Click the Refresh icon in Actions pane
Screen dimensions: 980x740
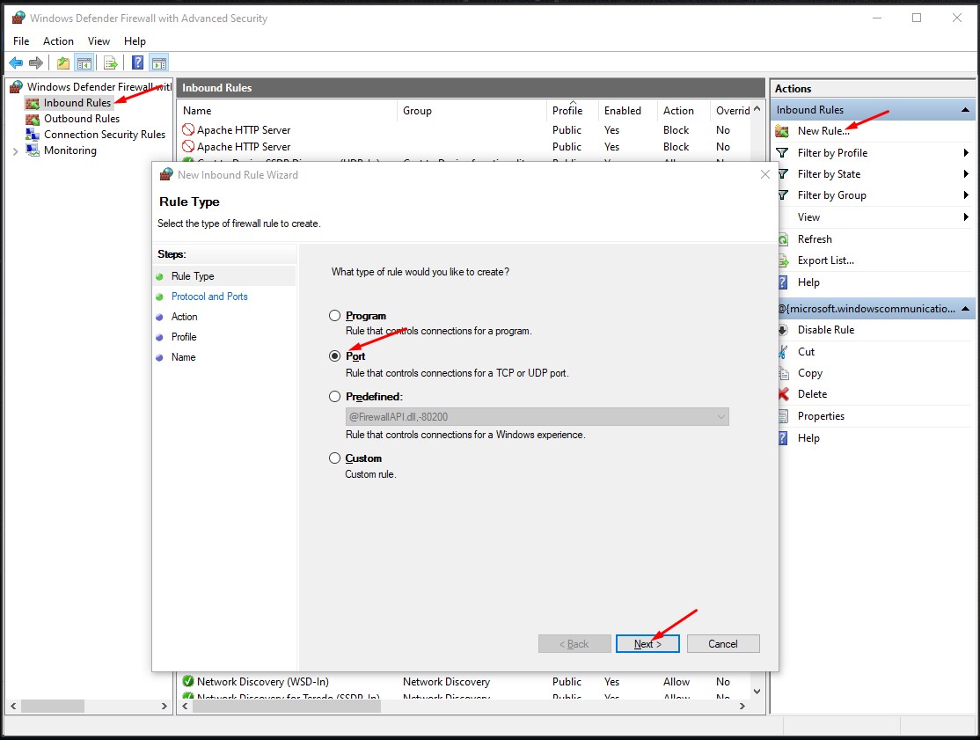(782, 238)
